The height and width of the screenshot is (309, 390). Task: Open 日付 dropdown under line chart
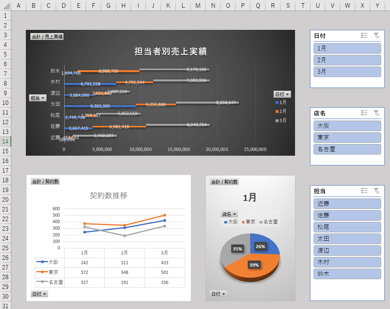(x=39, y=294)
